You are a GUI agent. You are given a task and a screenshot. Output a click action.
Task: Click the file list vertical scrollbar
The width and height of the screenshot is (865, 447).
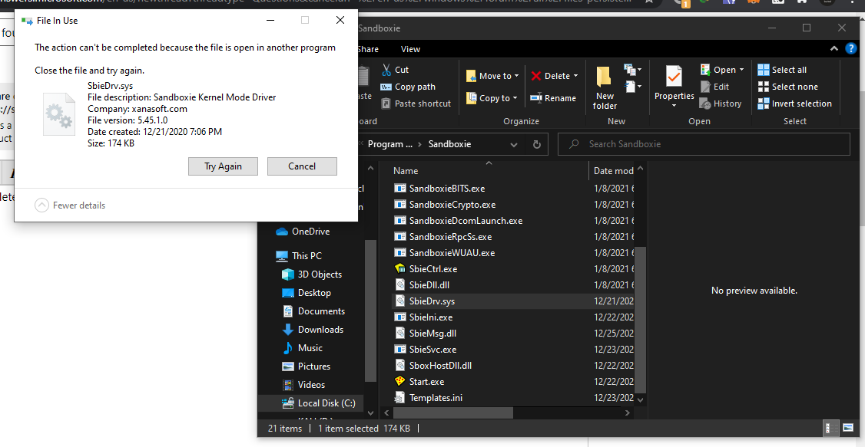point(640,319)
